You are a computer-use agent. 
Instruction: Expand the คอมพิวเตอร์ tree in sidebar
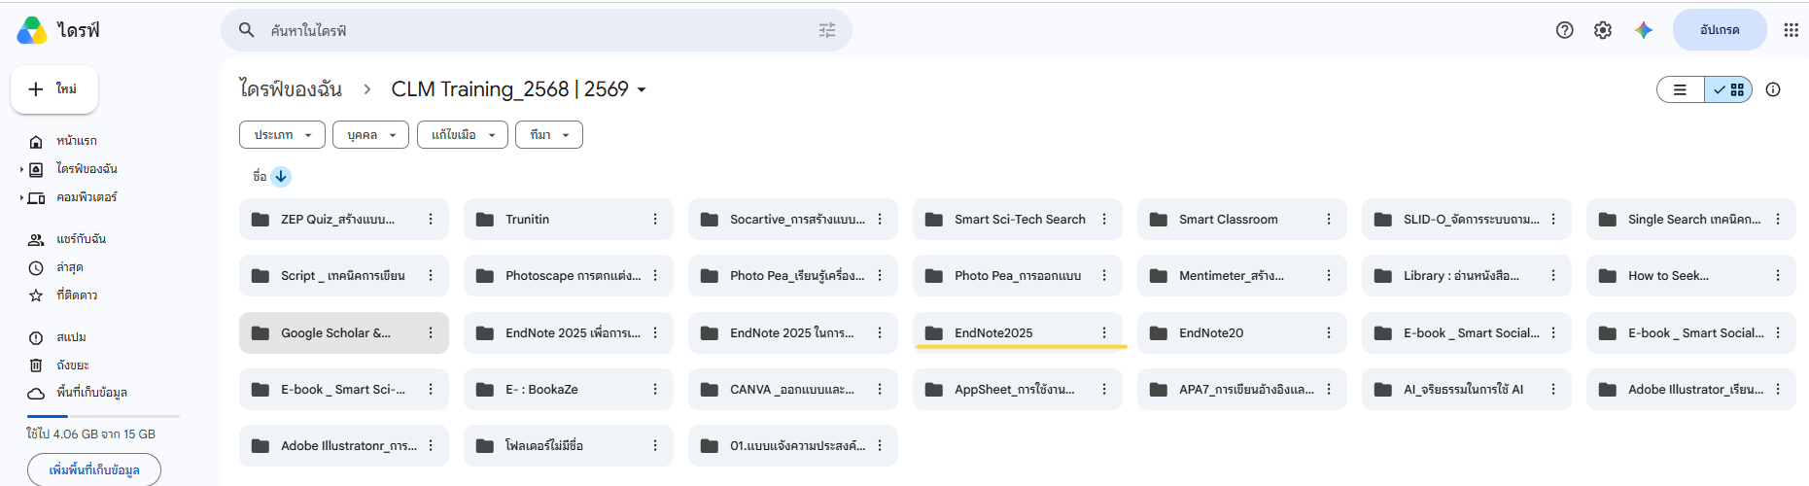pyautogui.click(x=21, y=197)
